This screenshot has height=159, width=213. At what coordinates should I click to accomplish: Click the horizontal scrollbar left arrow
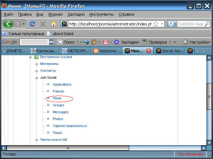4,148
